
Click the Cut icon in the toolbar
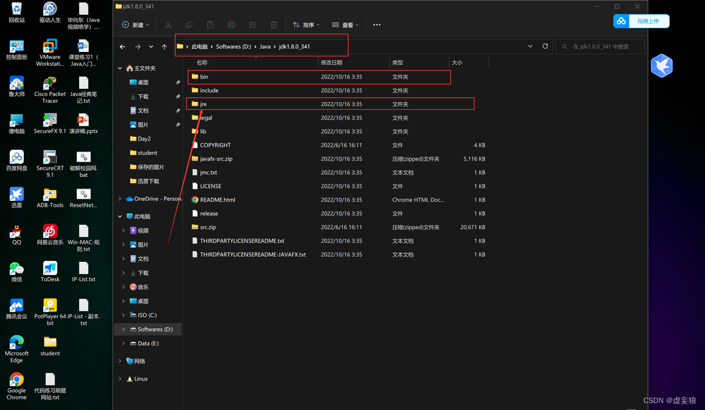click(x=168, y=24)
